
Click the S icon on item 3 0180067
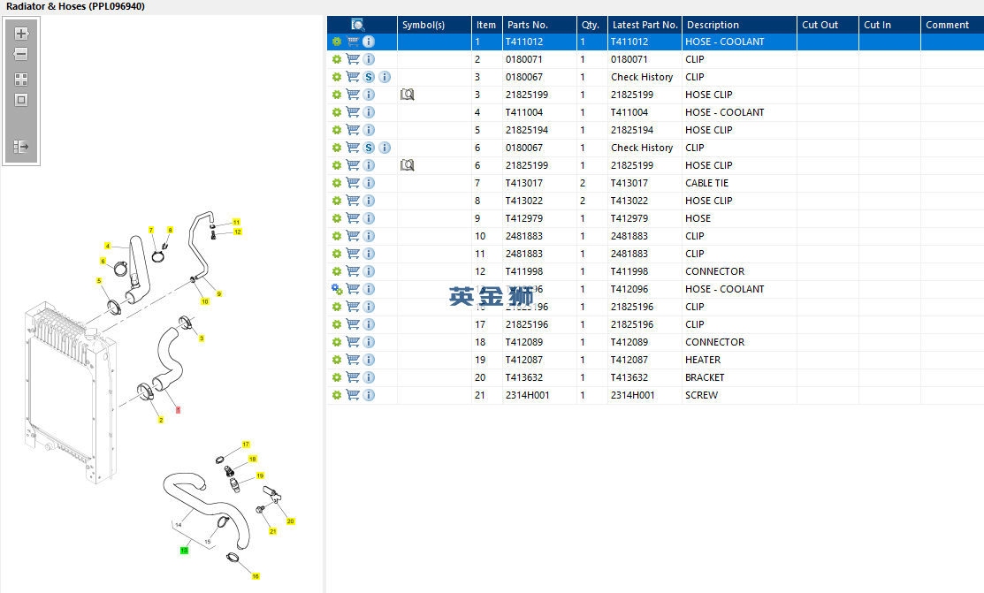[x=369, y=77]
